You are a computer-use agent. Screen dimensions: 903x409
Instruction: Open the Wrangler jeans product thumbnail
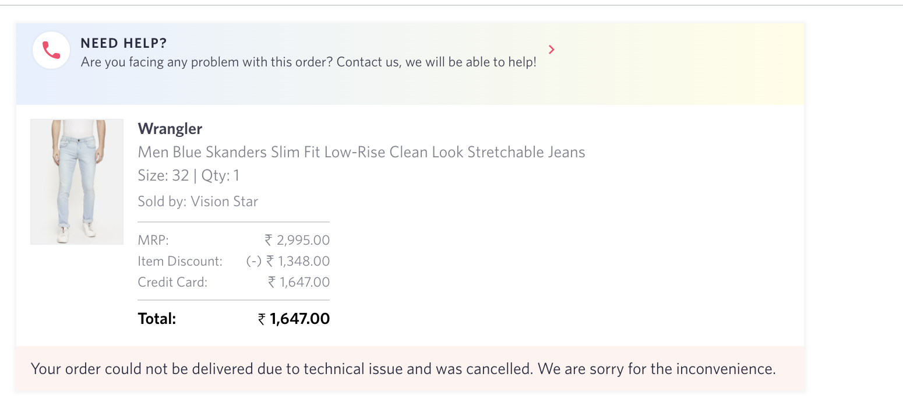[76, 182]
